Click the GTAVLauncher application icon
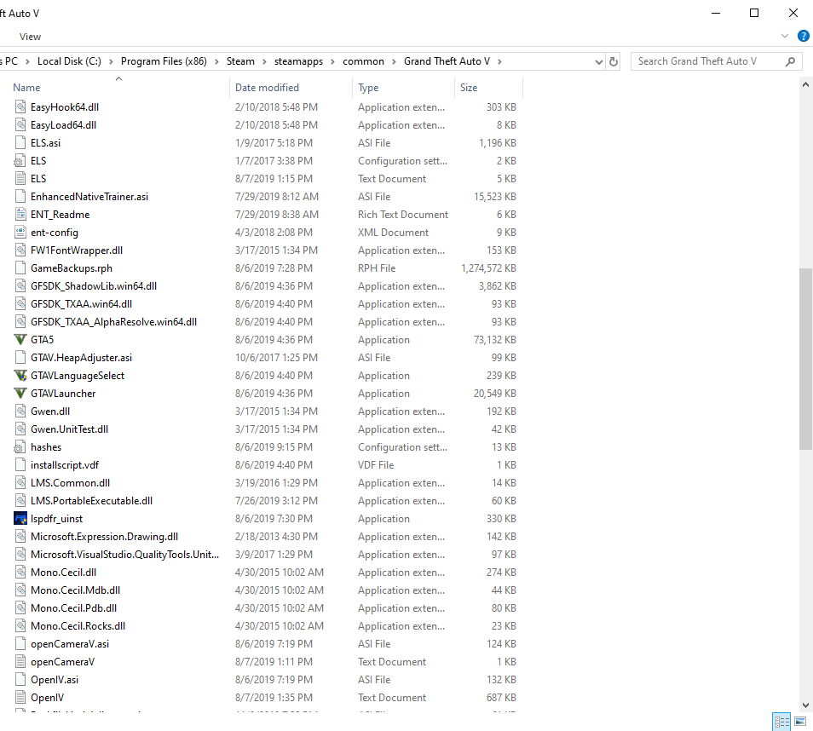The height and width of the screenshot is (731, 813). pos(20,394)
